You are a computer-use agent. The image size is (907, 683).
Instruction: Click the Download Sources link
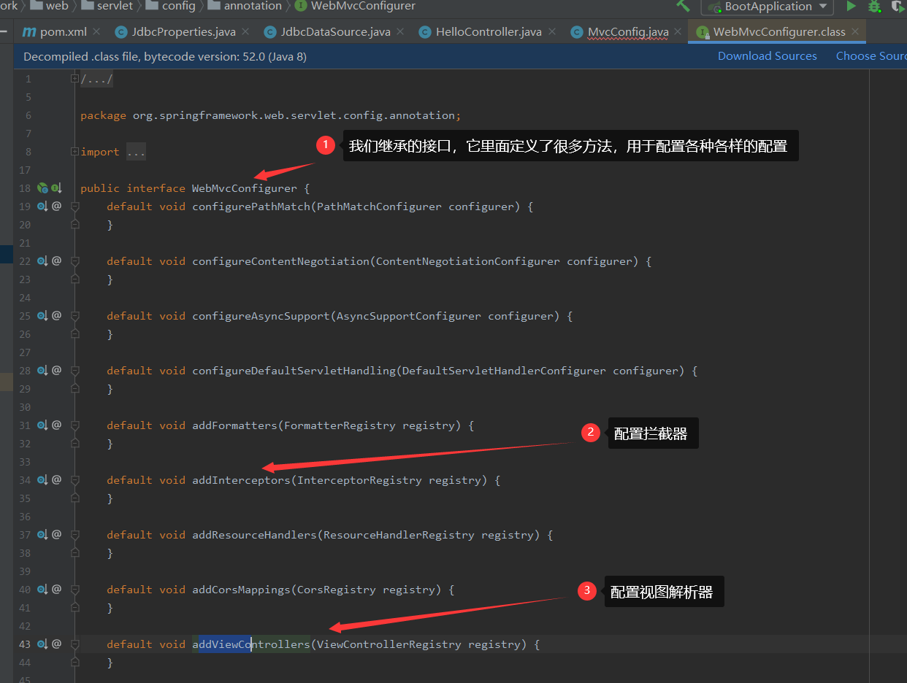[767, 56]
